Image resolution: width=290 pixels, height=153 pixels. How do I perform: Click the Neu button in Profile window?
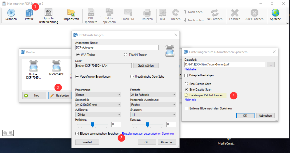click(x=34, y=96)
